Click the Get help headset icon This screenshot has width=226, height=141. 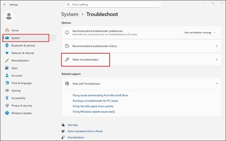click(63, 125)
